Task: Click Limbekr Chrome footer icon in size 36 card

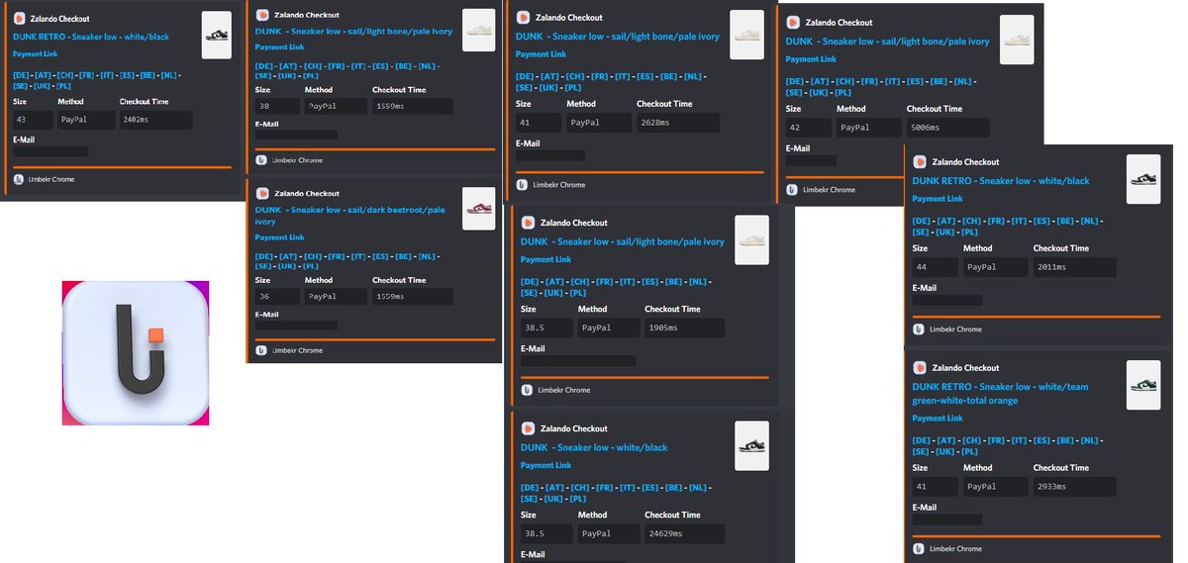Action: pos(261,350)
